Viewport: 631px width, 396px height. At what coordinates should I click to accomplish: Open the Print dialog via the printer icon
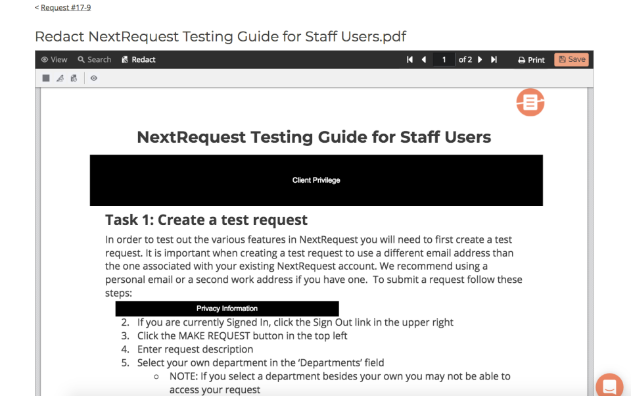[530, 59]
